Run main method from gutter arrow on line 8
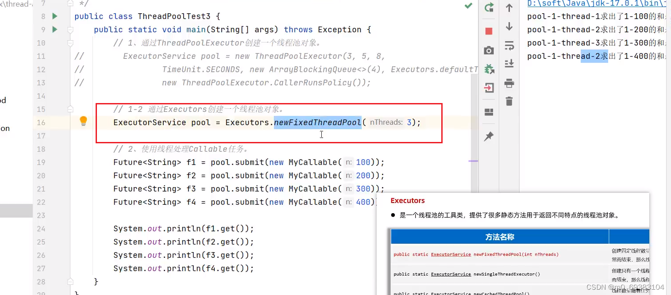 click(x=54, y=16)
